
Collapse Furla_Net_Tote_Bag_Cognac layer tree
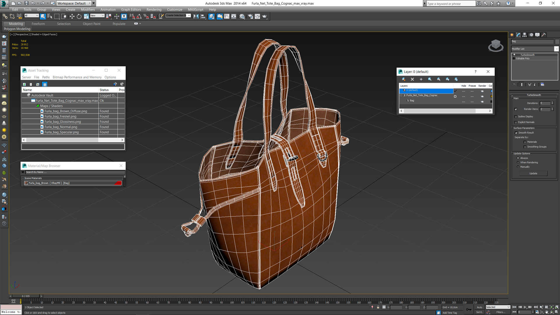pyautogui.click(x=401, y=95)
